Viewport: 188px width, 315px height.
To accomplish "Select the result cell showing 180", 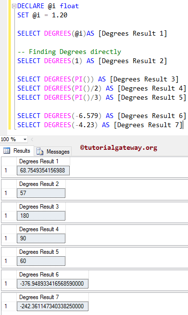I will coord(41,216).
